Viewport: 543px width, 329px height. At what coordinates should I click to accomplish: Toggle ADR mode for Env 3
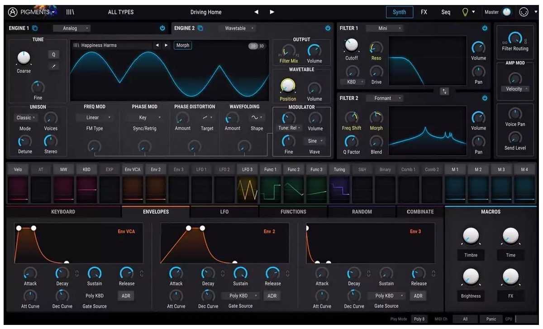418,296
